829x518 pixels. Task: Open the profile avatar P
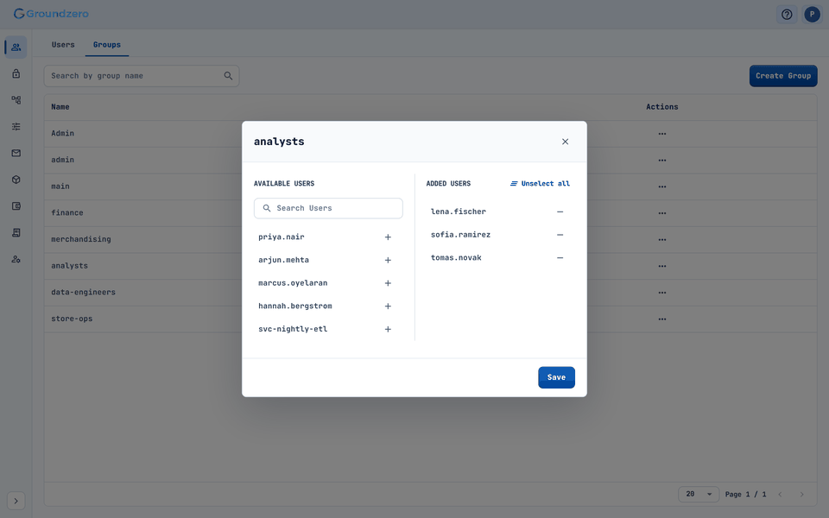(x=812, y=15)
